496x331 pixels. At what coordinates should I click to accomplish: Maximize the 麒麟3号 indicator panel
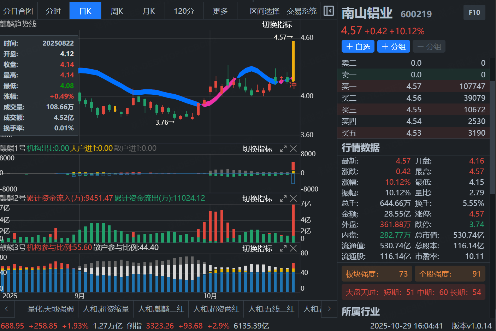pos(283,249)
